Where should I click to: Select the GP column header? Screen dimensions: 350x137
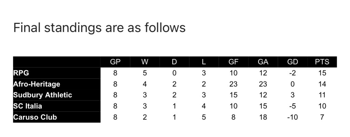115,62
